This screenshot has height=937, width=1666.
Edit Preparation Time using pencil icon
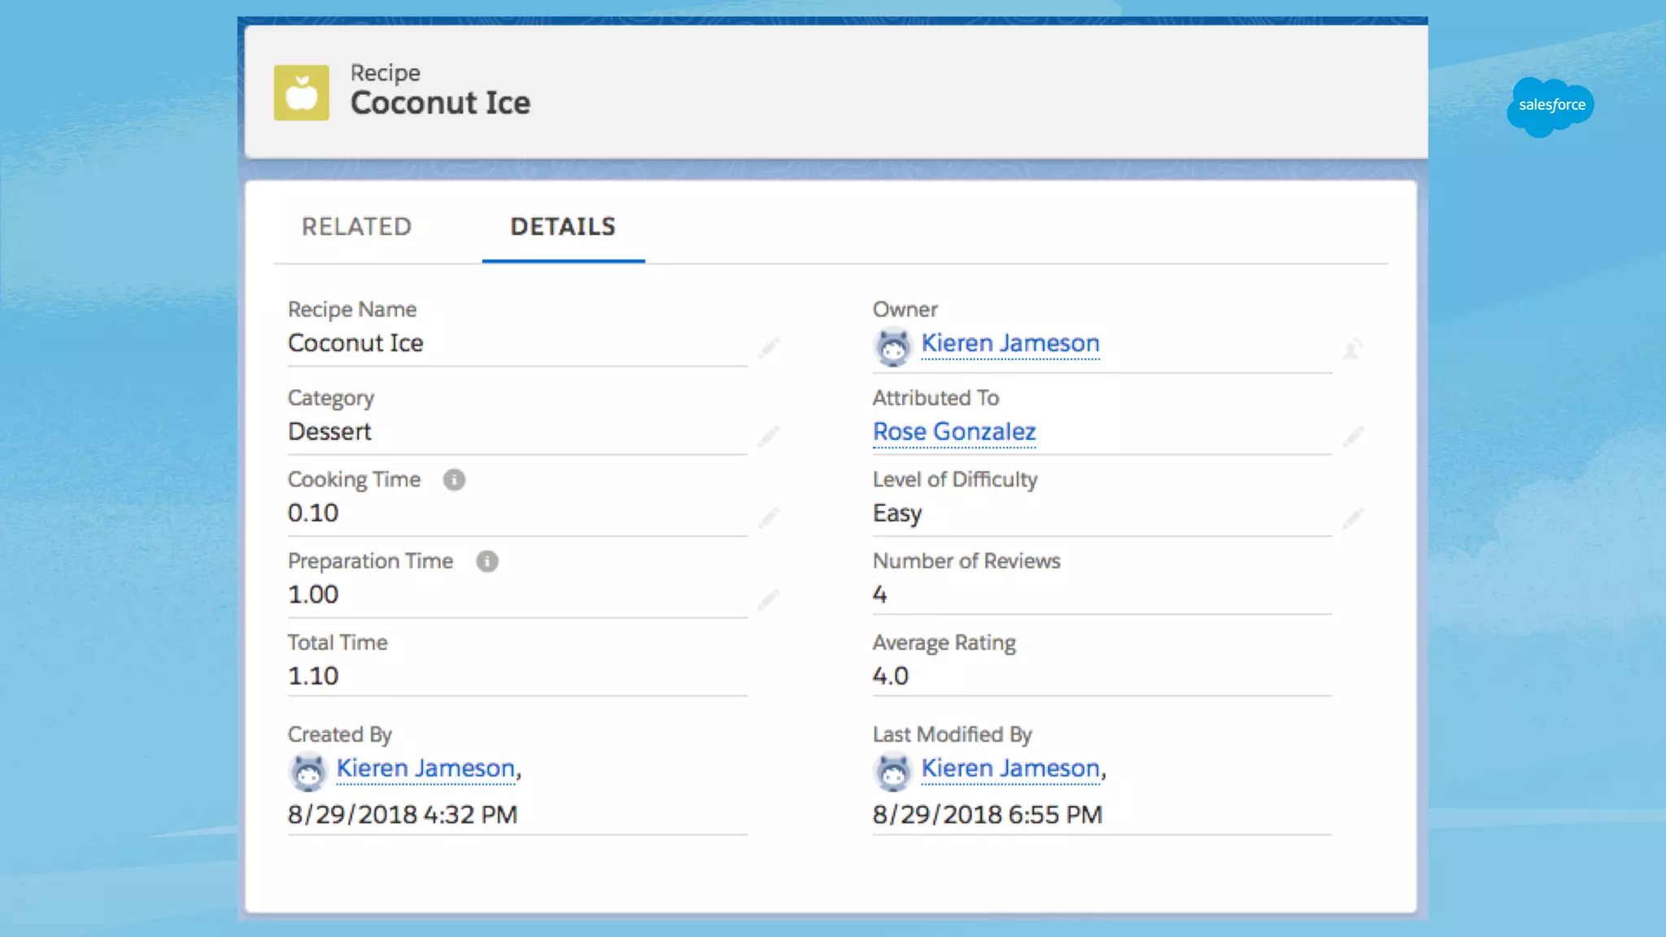pyautogui.click(x=769, y=599)
